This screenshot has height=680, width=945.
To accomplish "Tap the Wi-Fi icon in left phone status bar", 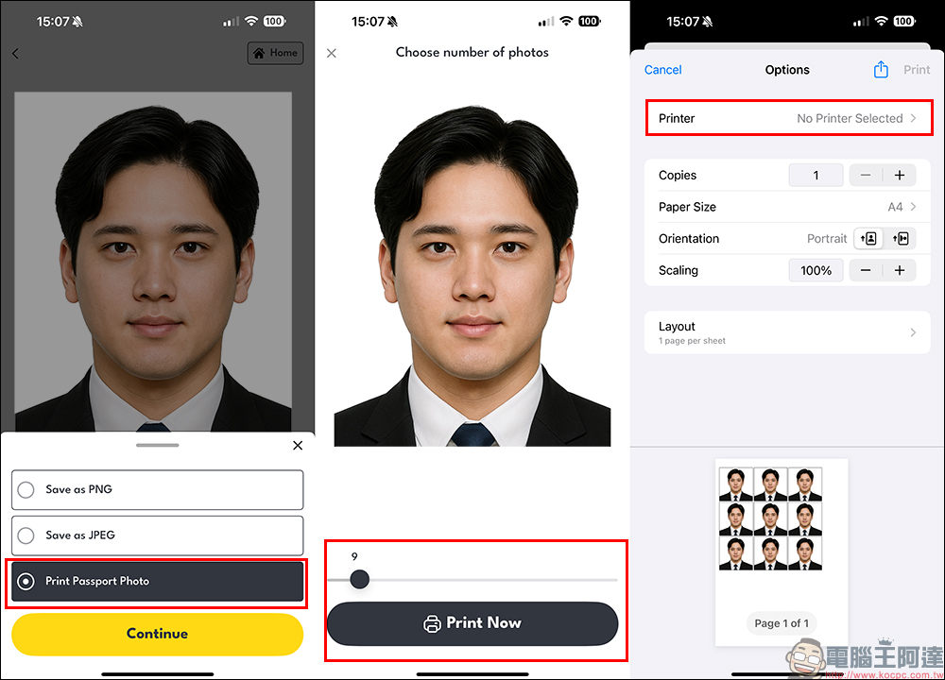I will coord(251,22).
